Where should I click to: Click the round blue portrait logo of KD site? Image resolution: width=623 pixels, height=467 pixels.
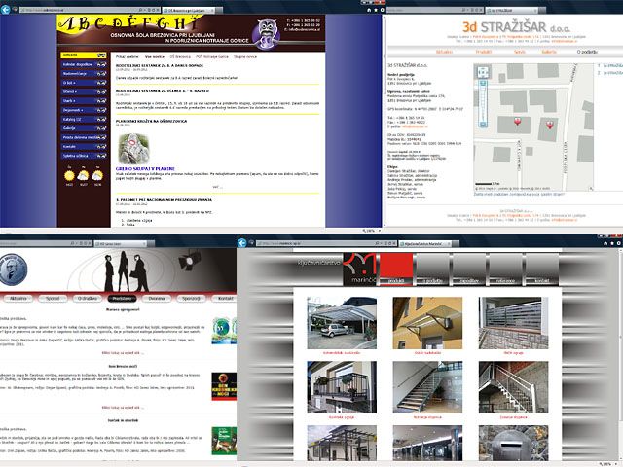pyautogui.click(x=13, y=270)
